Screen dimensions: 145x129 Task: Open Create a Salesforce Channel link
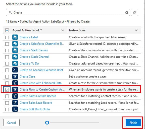point(42,44)
